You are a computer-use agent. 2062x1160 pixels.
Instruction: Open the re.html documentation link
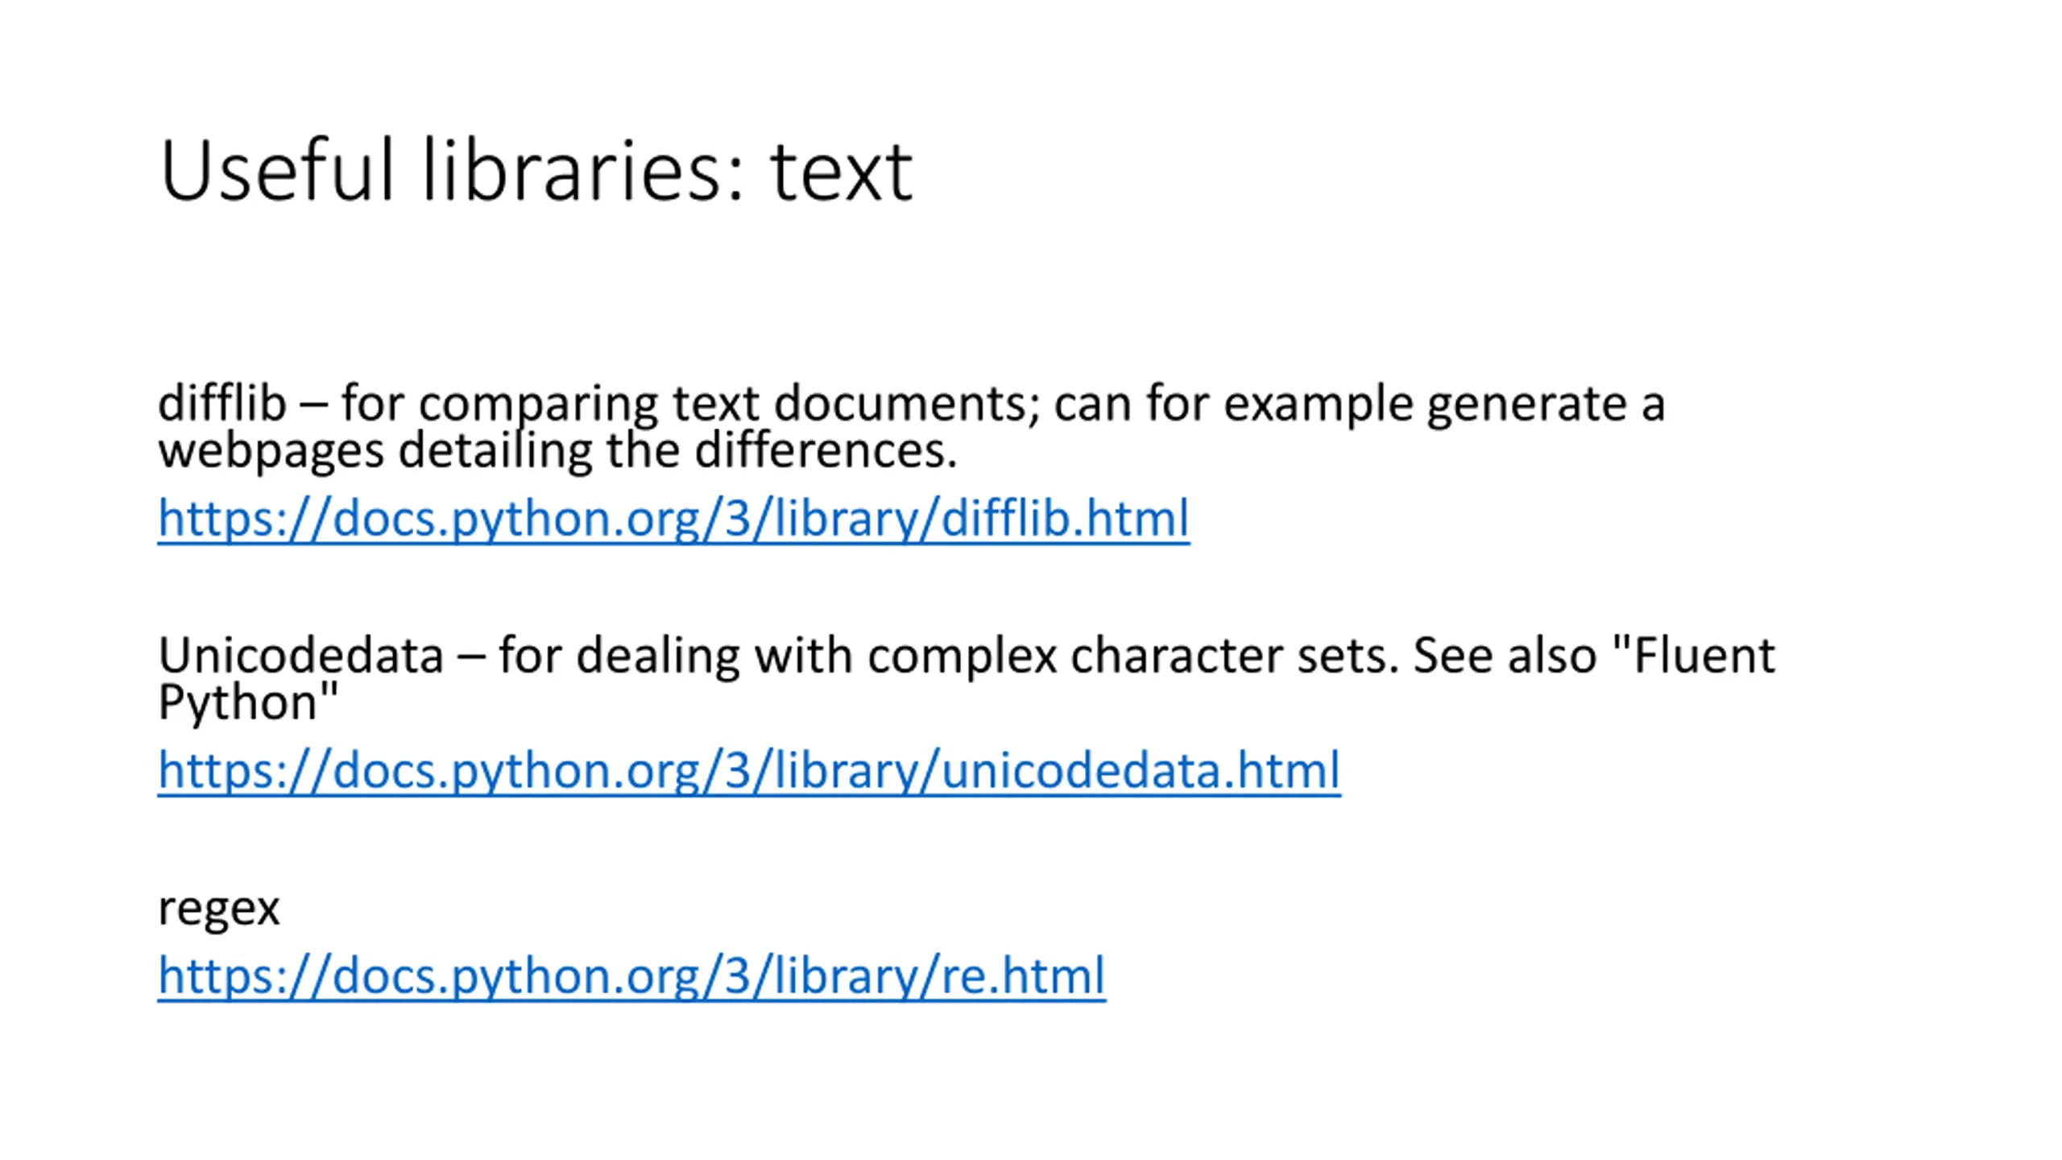(631, 976)
